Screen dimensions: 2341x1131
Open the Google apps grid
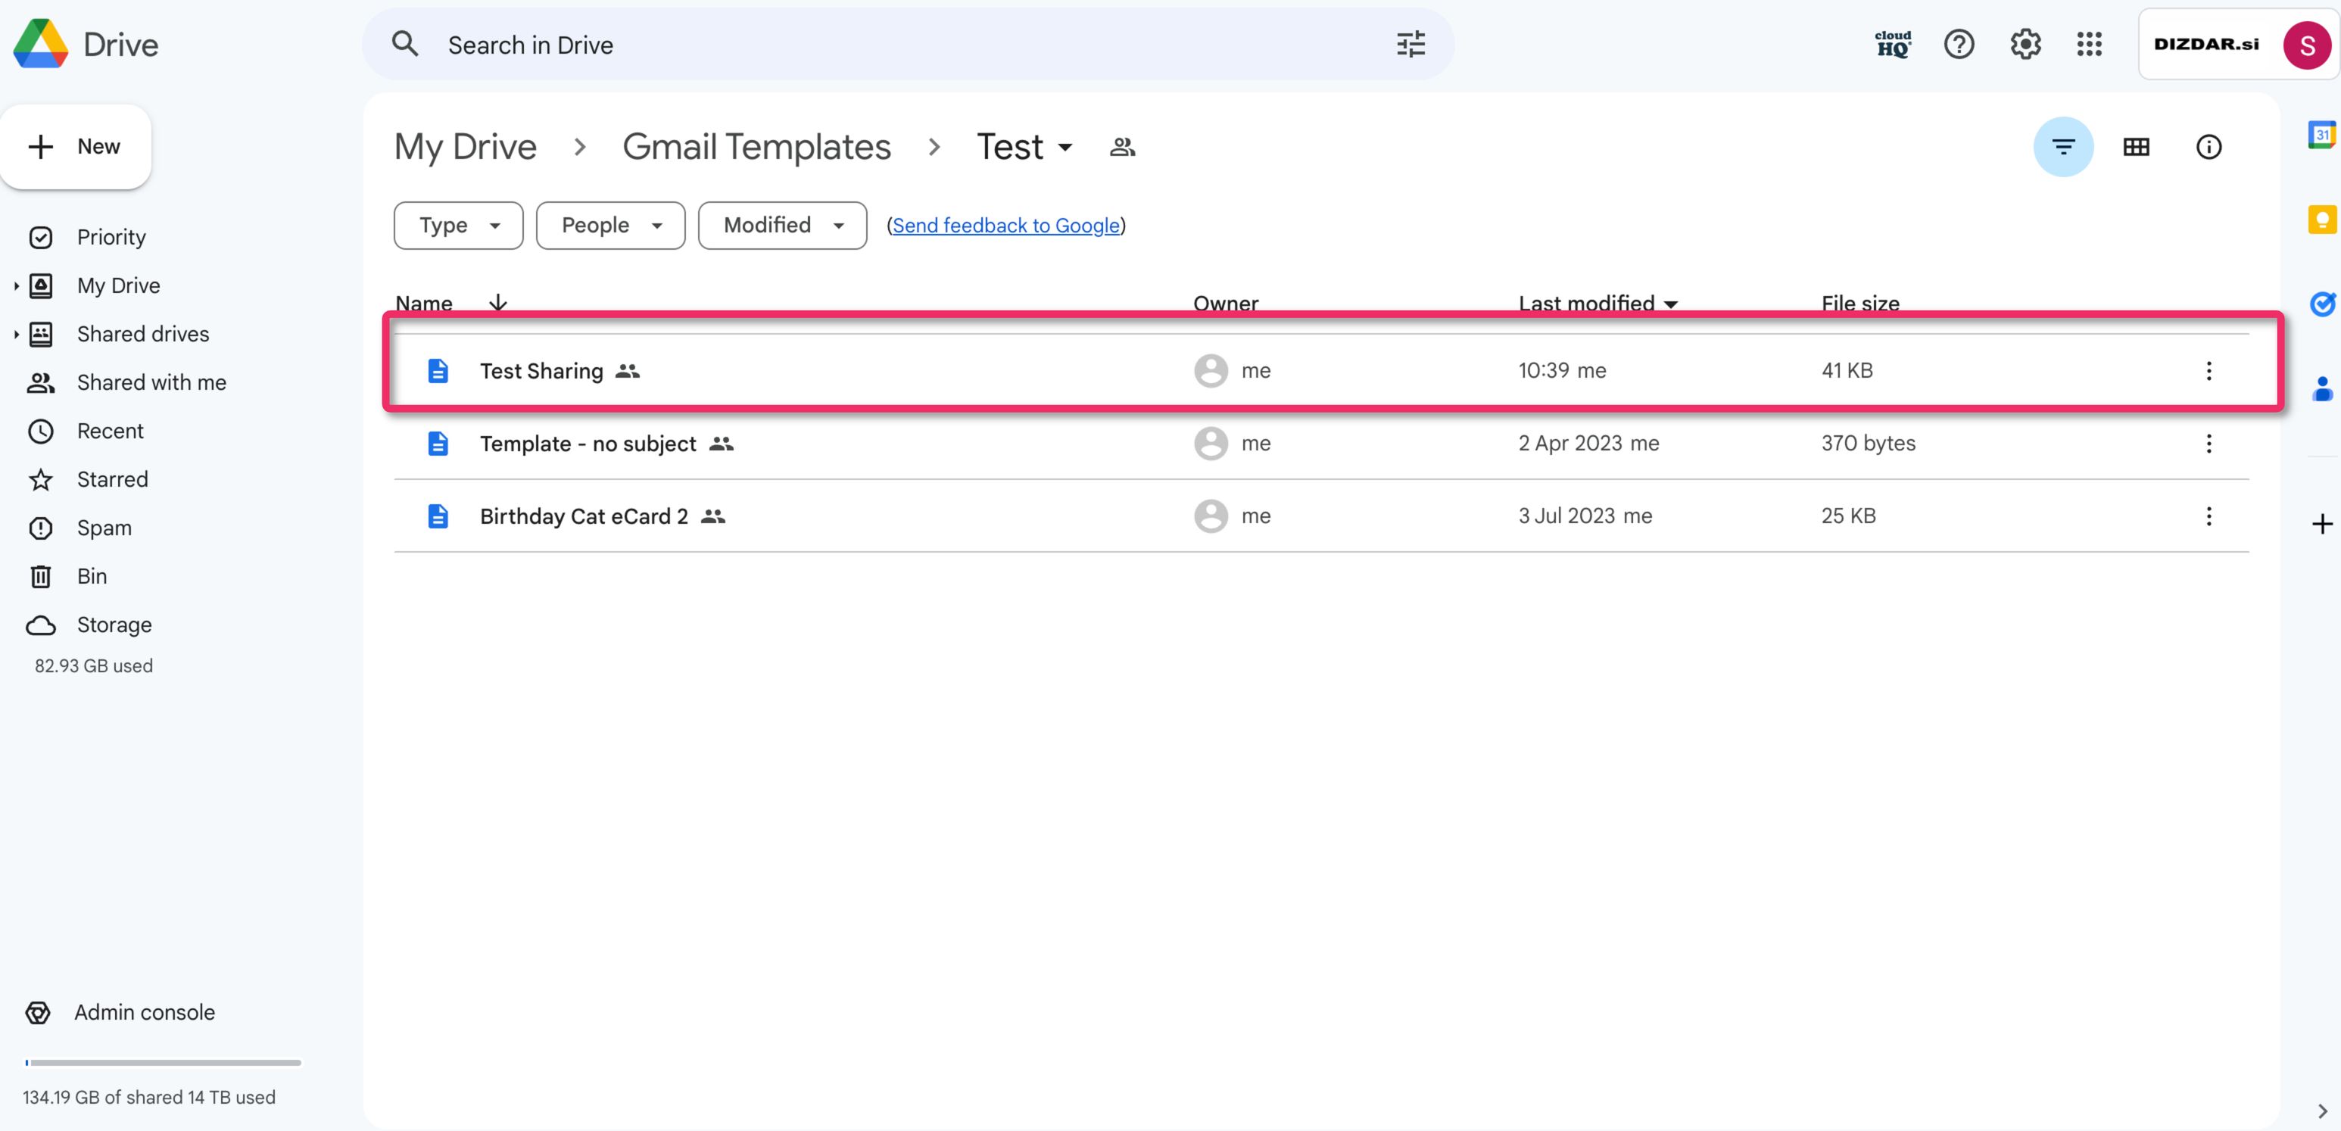point(2090,44)
